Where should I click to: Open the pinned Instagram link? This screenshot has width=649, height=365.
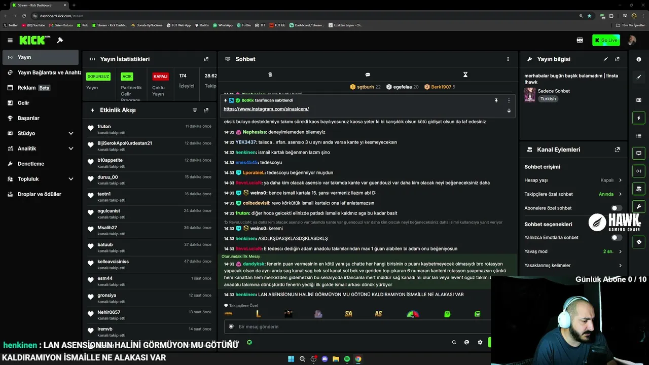266,109
